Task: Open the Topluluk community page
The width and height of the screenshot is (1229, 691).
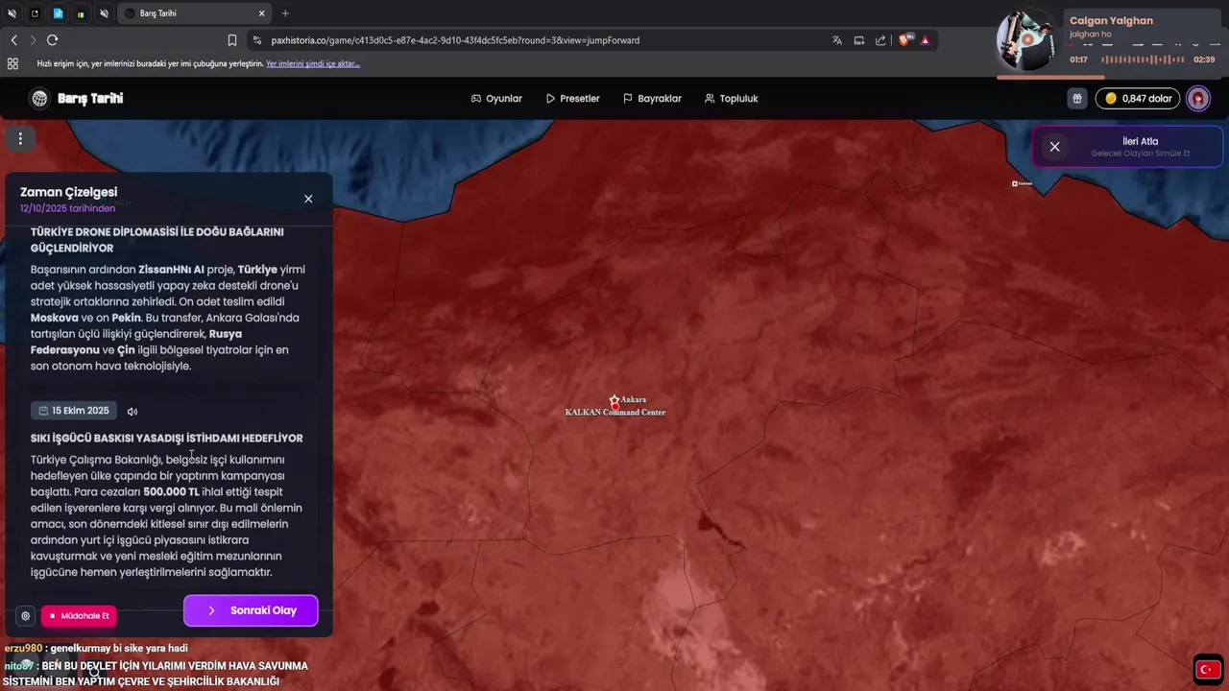Action: [731, 98]
